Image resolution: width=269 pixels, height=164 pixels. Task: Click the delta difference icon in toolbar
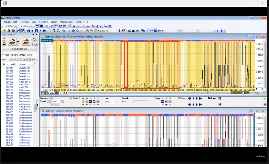pos(97,26)
